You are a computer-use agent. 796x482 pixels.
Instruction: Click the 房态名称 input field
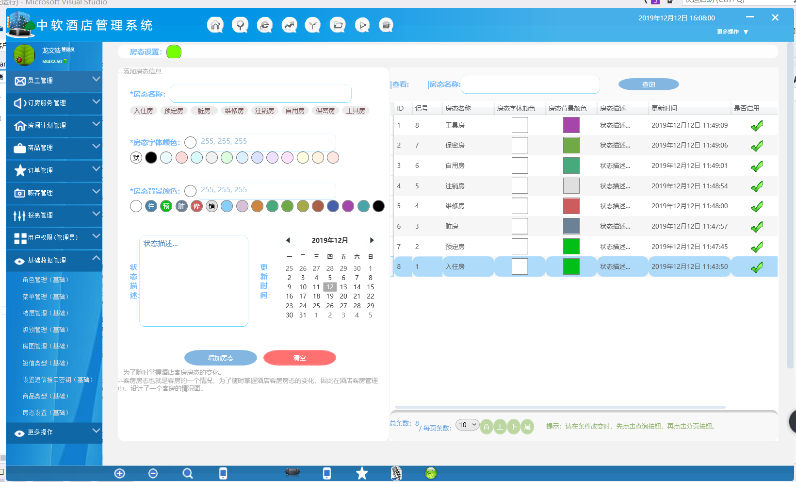pos(260,93)
